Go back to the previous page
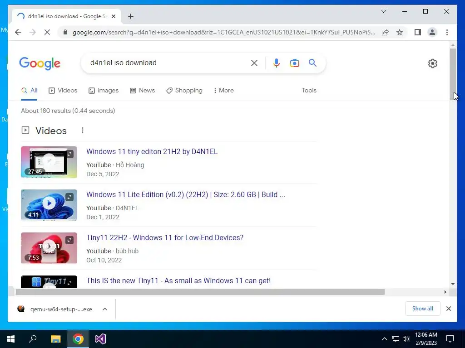465x348 pixels. [x=18, y=32]
